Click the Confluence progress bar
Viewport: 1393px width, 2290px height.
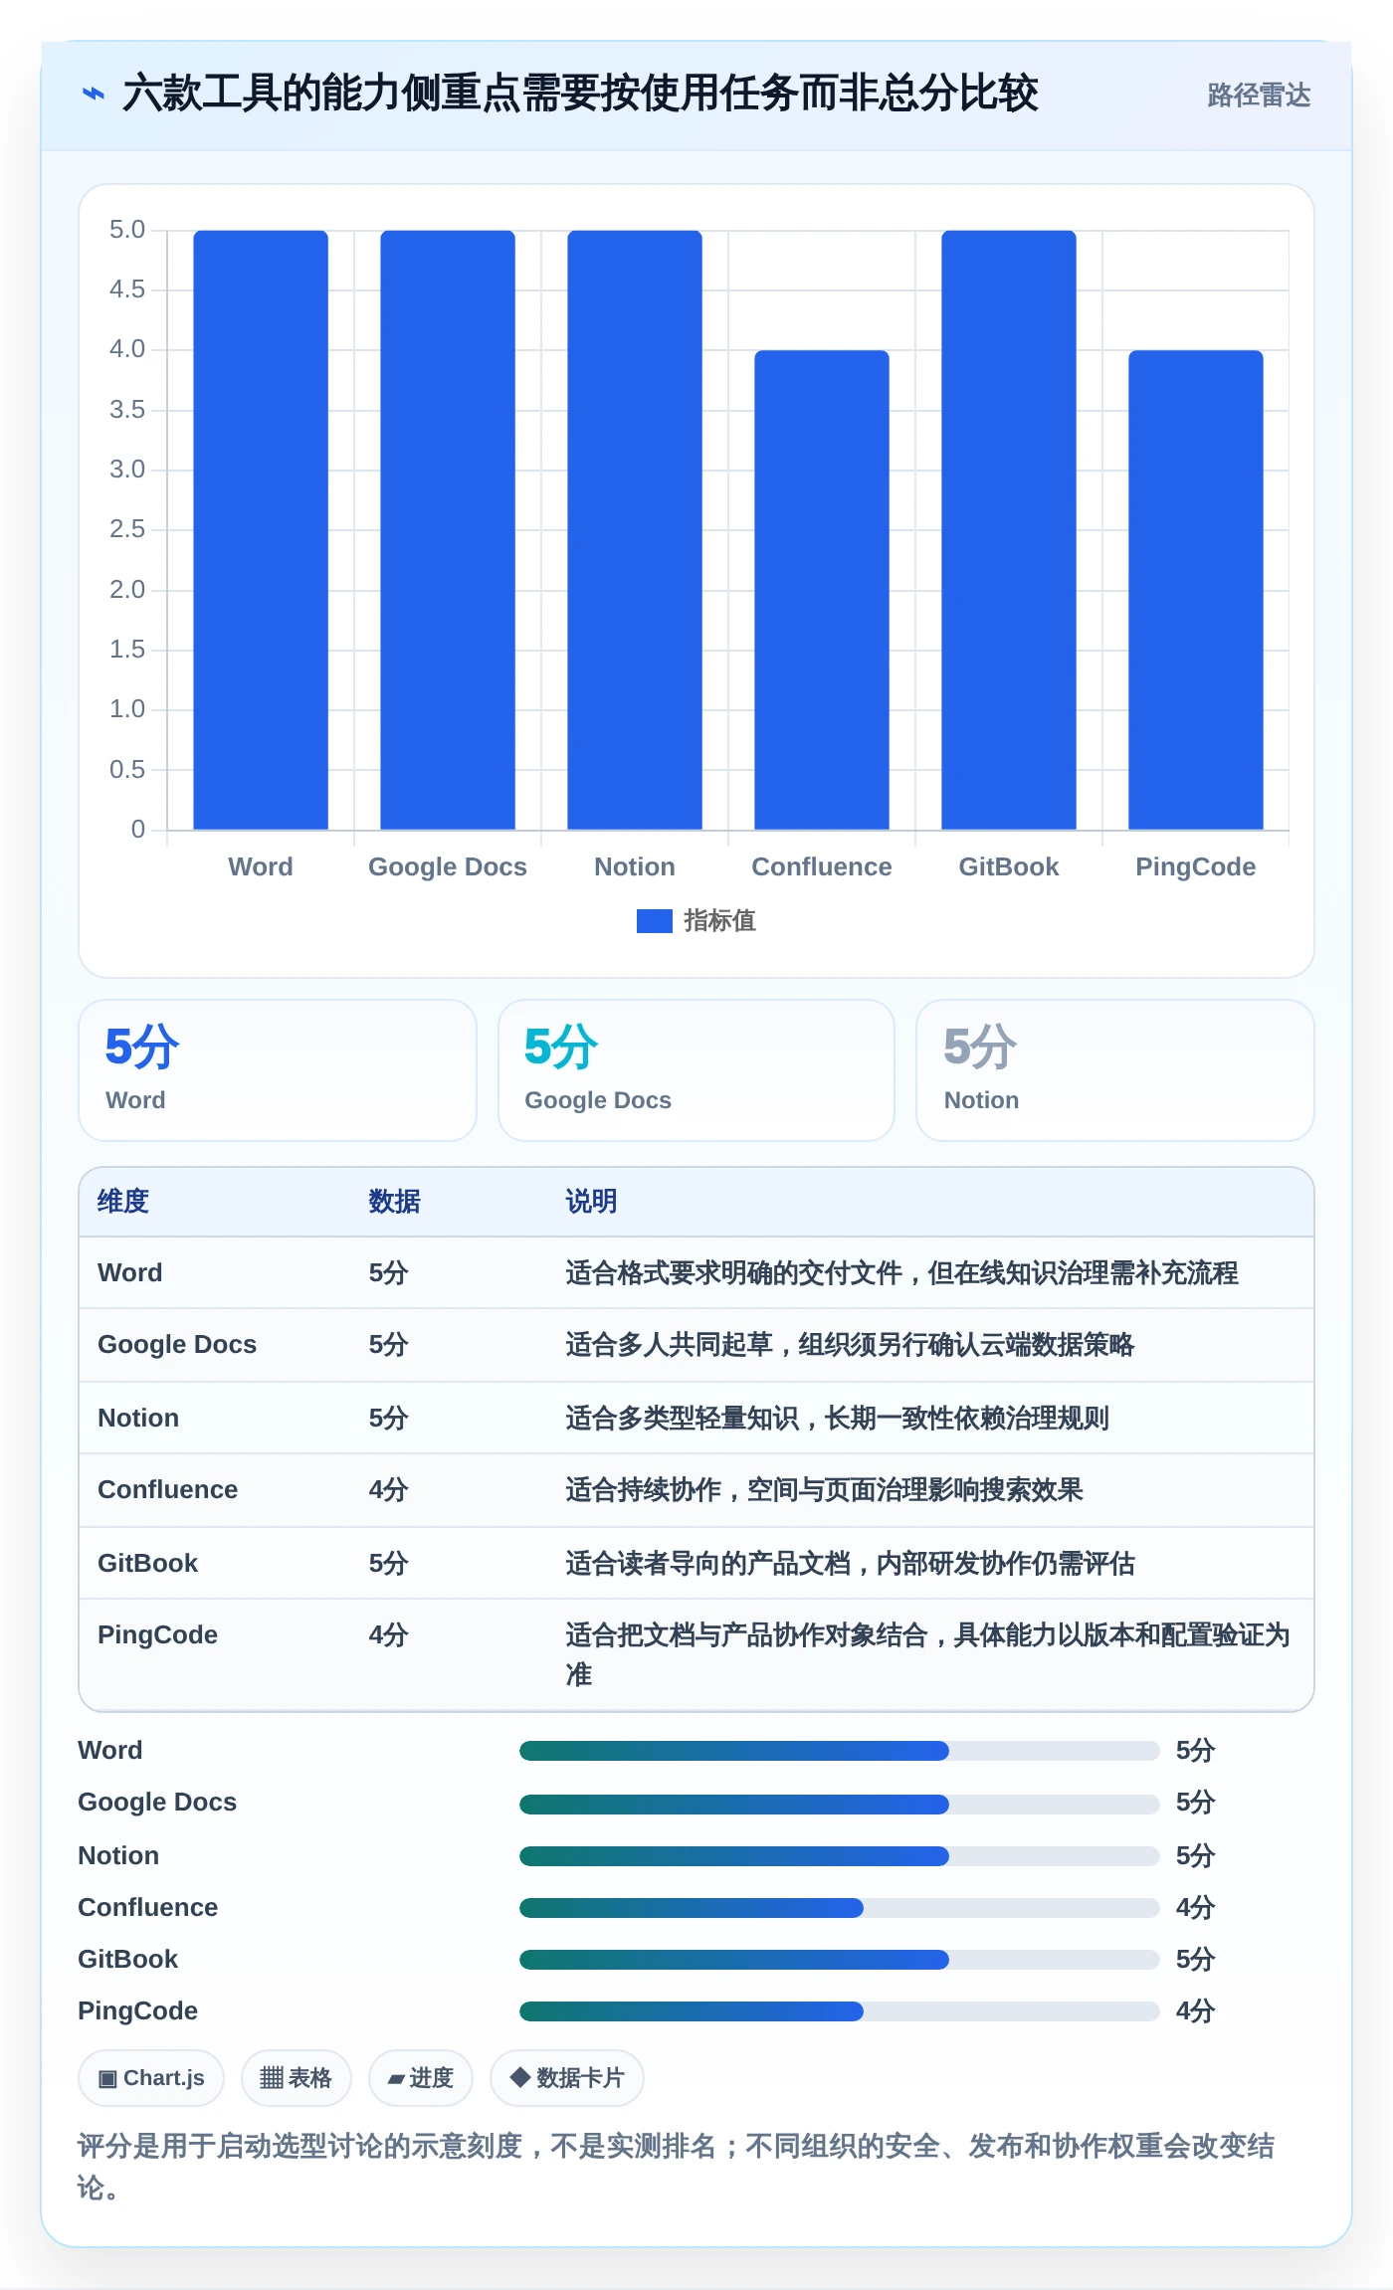(x=840, y=1908)
